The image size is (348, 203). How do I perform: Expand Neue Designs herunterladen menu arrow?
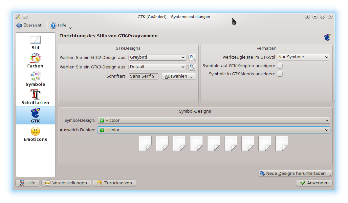330,175
